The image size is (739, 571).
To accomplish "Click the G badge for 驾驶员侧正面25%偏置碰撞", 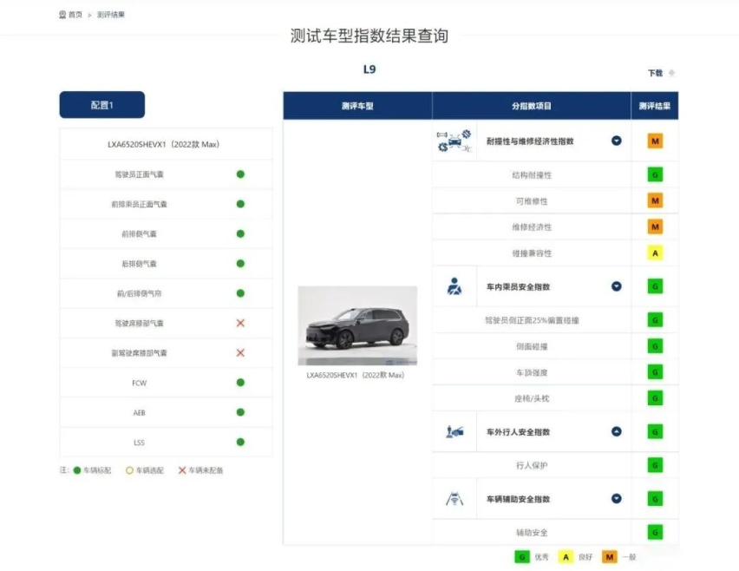I will (x=655, y=320).
